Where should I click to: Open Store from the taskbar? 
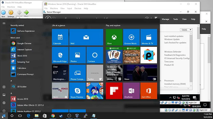point(45,116)
